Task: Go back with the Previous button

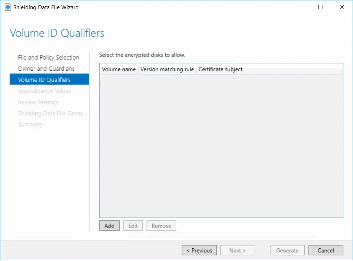Action: [199, 251]
